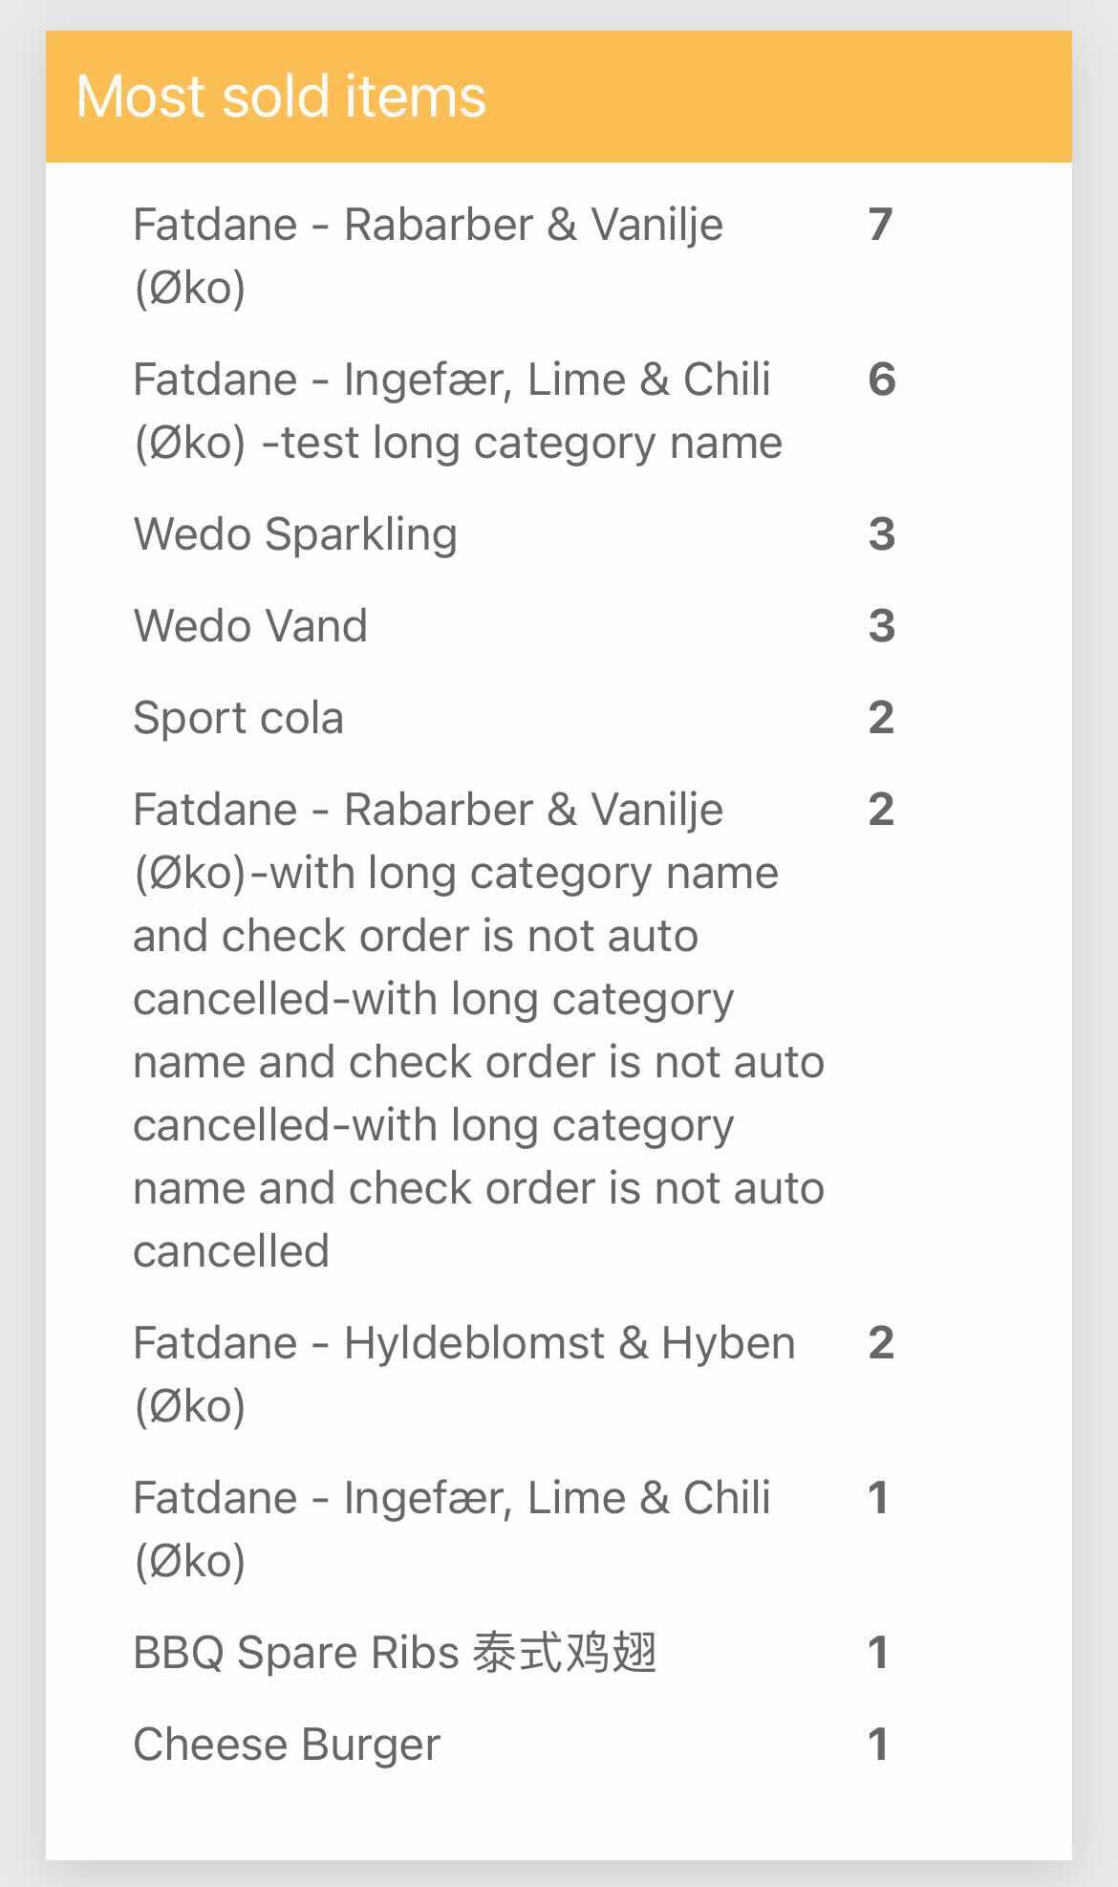Select the Wedo Sparkling item
The width and height of the screenshot is (1118, 1887).
point(295,533)
